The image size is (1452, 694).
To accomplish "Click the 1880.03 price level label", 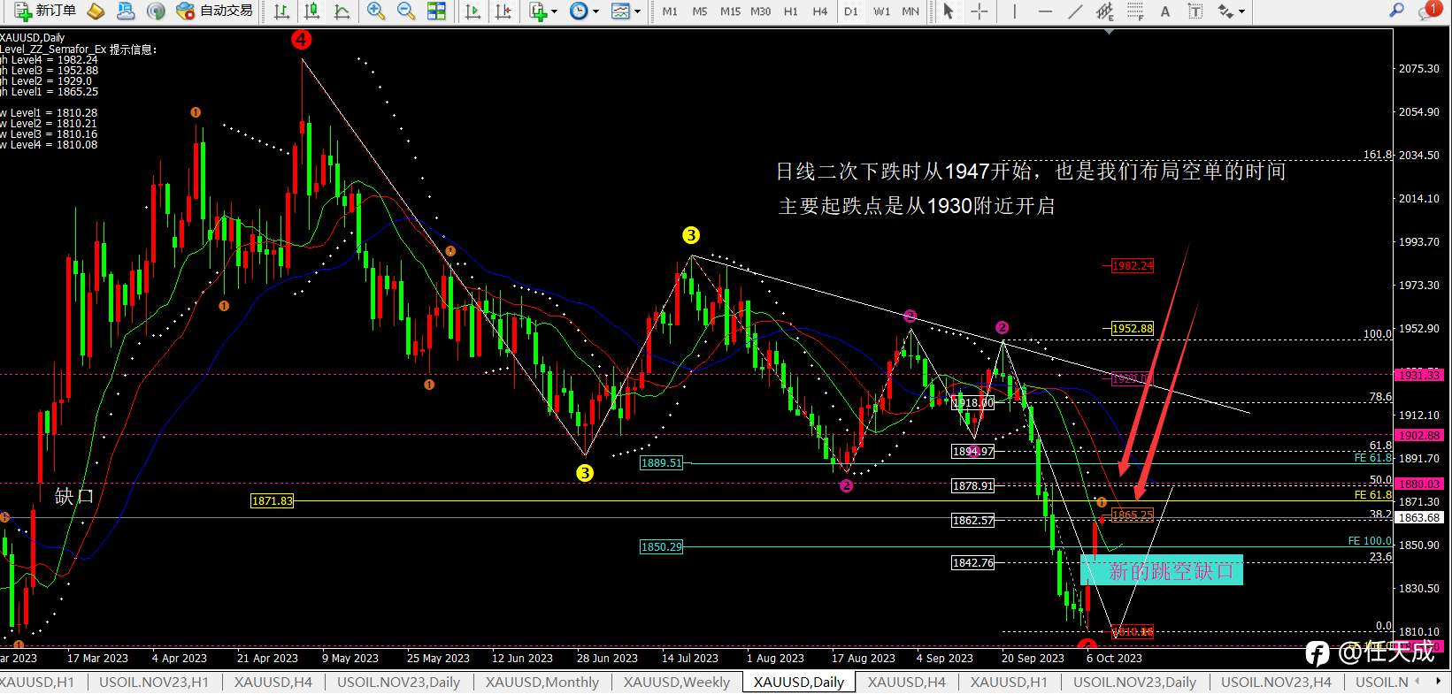I will click(1419, 484).
